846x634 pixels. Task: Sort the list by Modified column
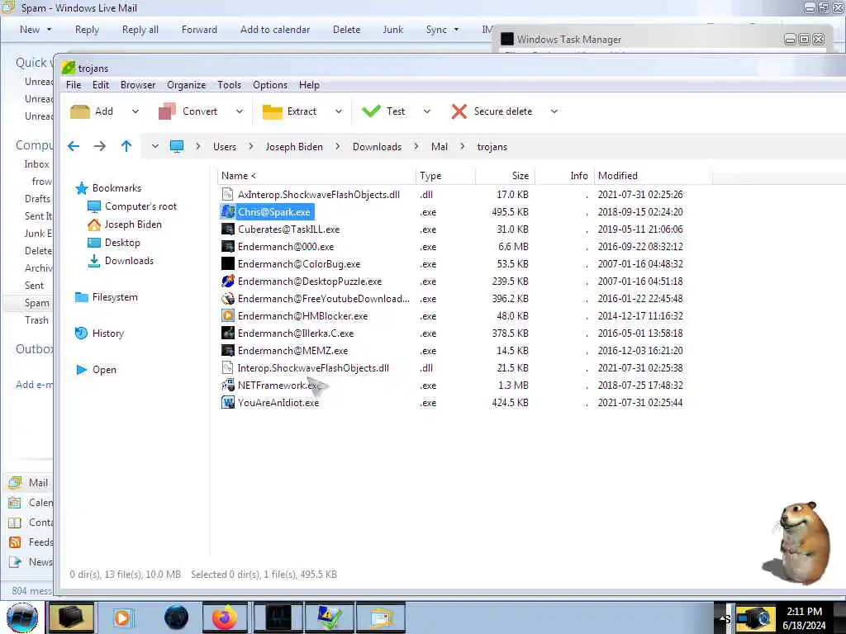tap(653, 176)
